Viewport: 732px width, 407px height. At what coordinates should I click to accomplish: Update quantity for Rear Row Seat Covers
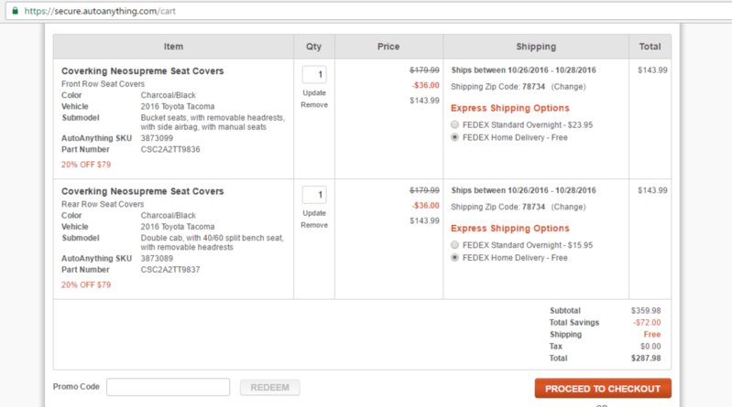(x=314, y=213)
